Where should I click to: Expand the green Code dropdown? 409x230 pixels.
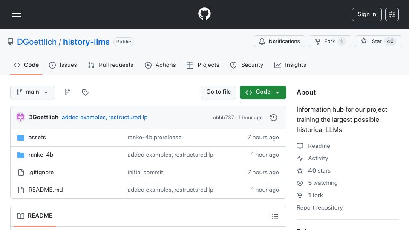tap(263, 92)
